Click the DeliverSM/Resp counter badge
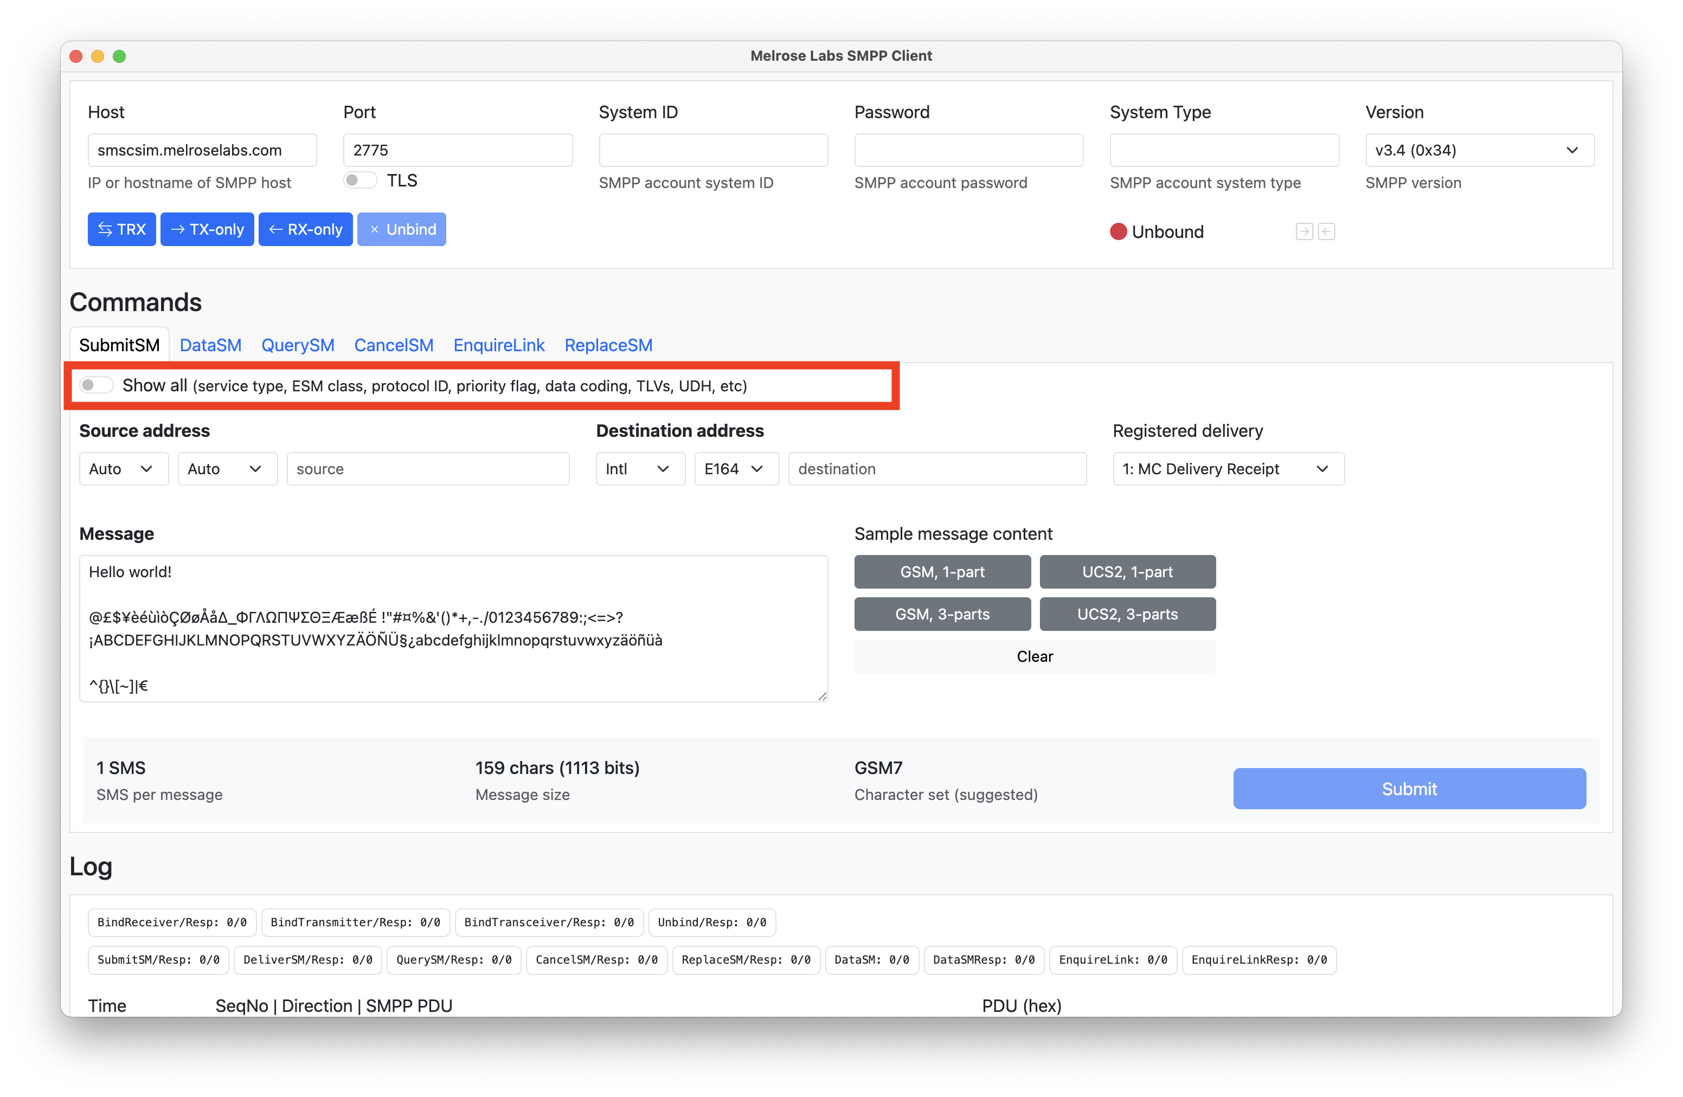 (x=307, y=959)
